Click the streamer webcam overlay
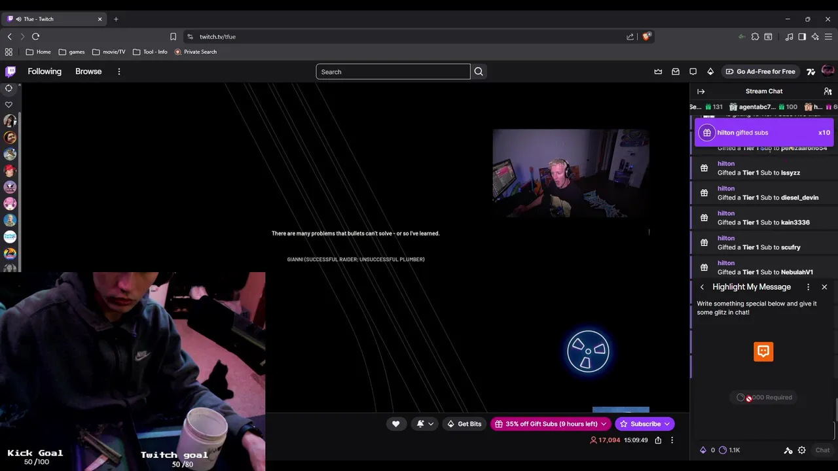 tap(571, 173)
